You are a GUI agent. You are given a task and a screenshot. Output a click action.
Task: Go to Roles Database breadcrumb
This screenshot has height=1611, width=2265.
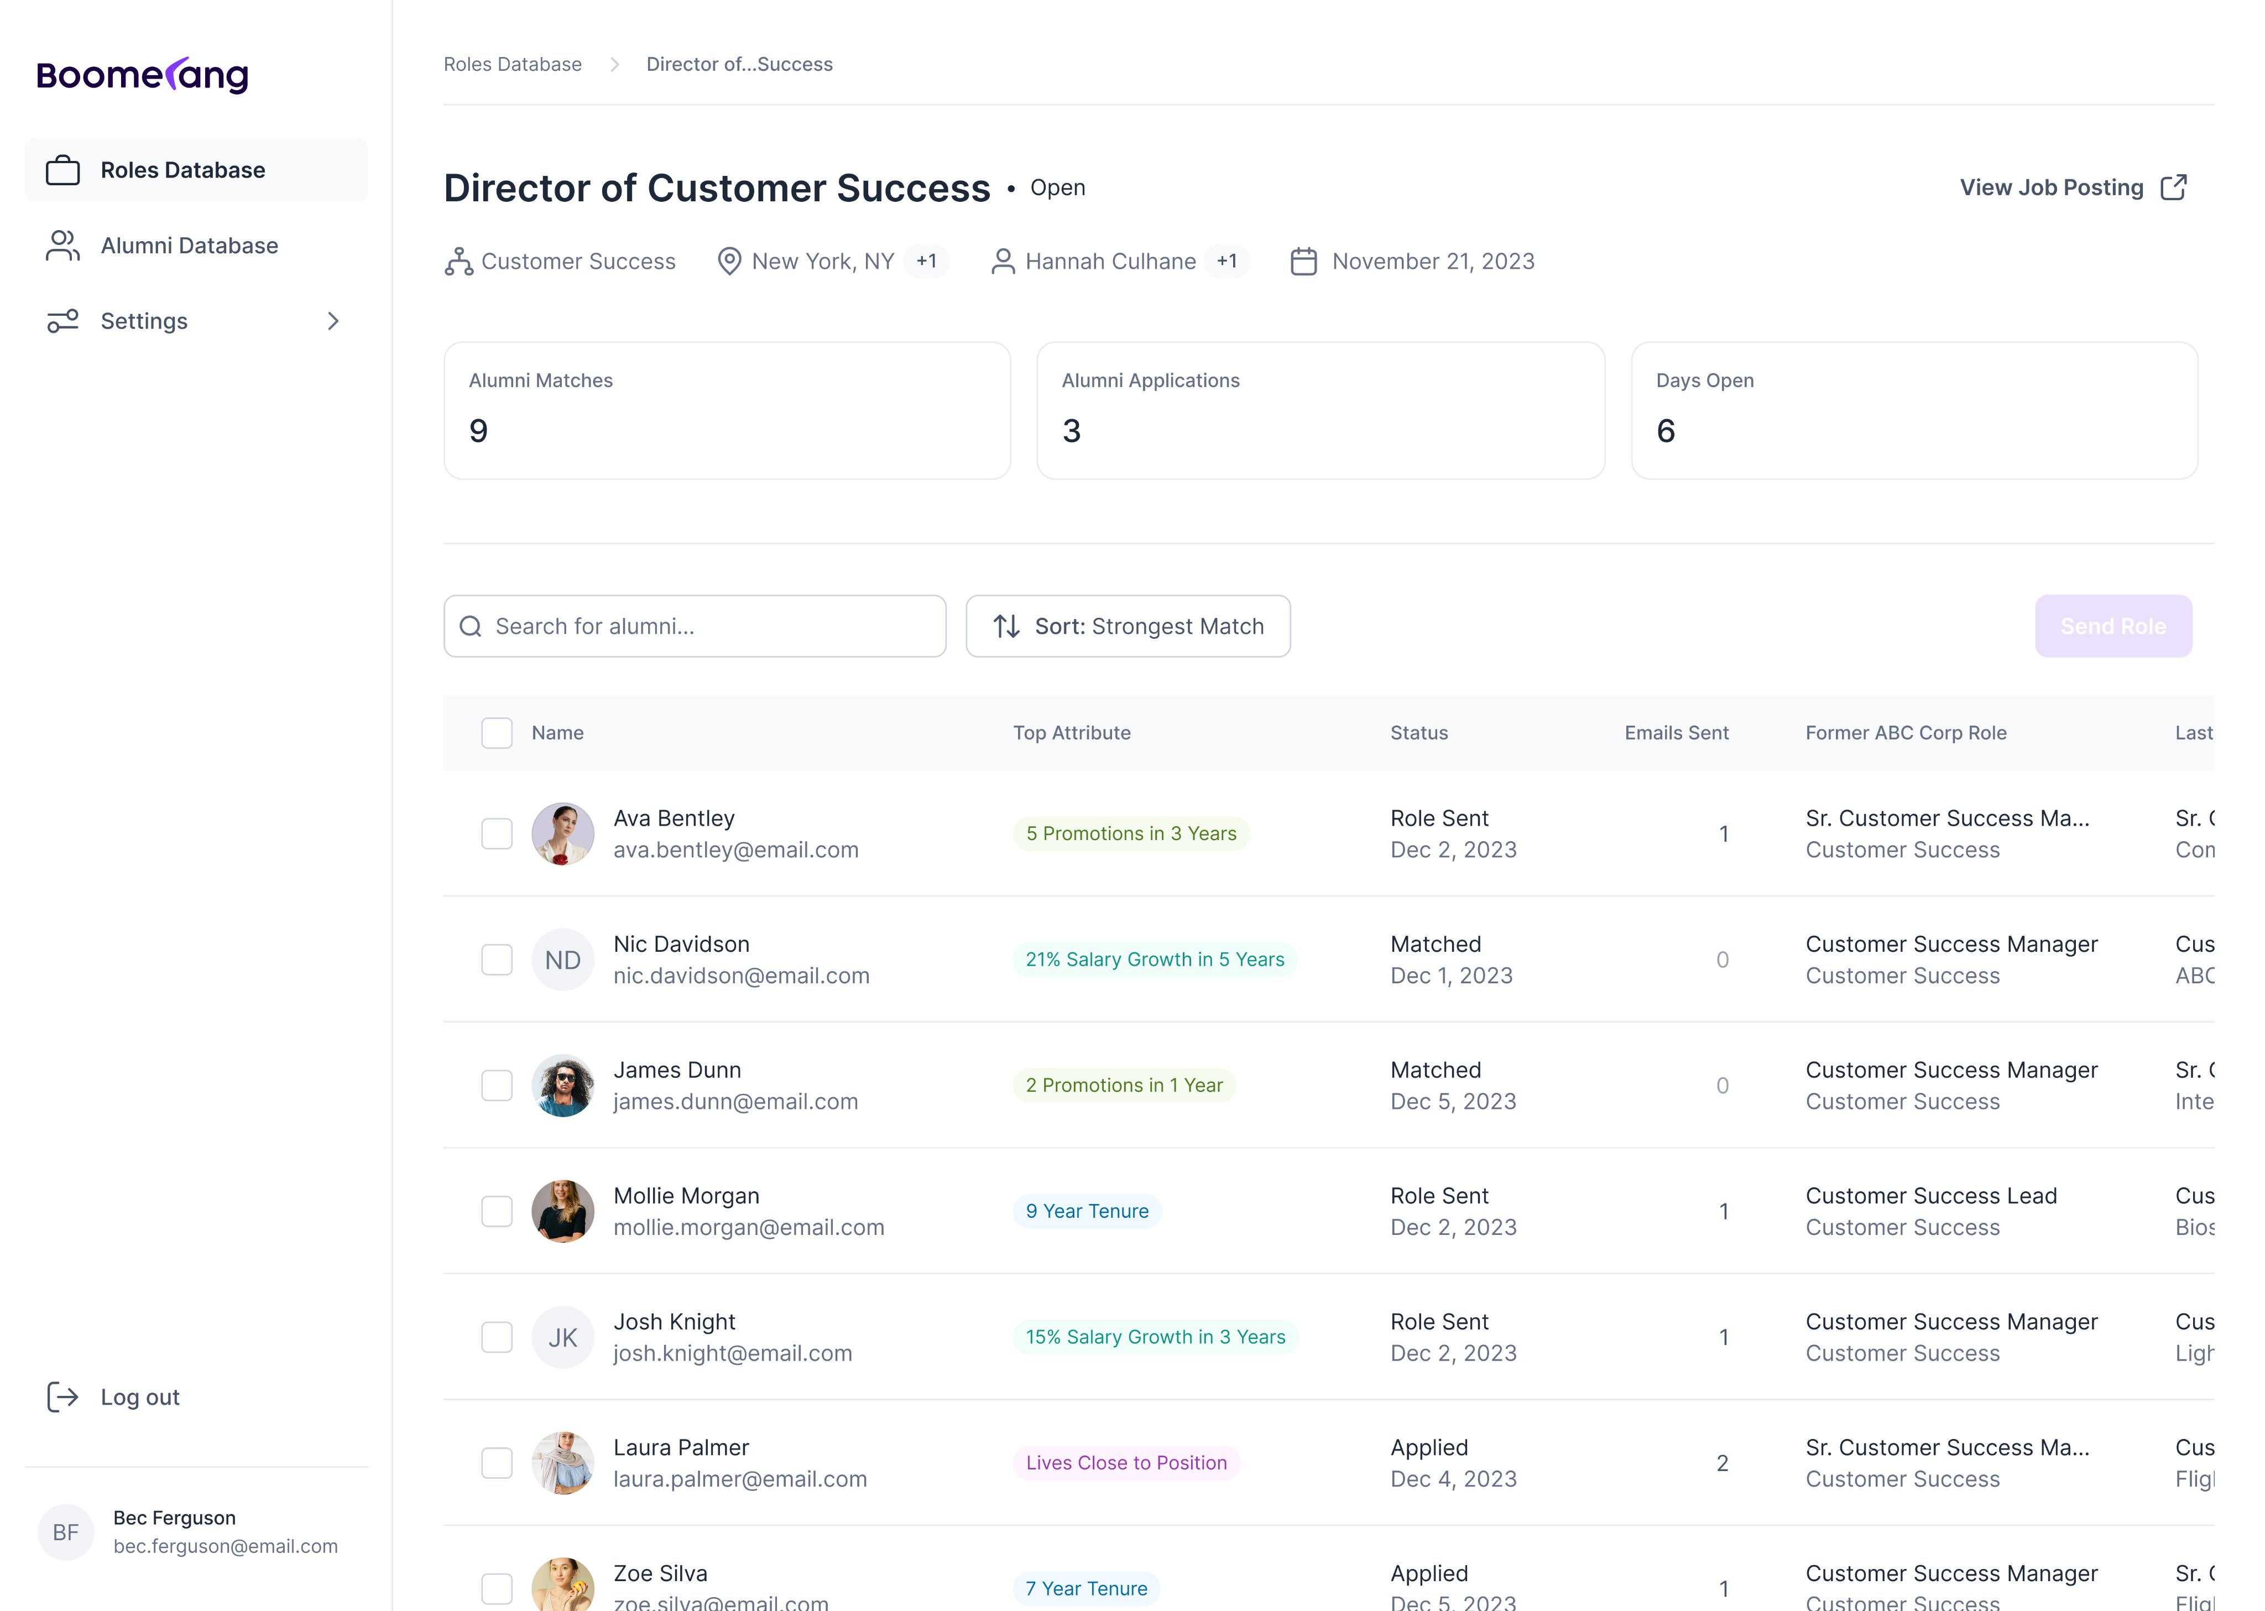[512, 65]
